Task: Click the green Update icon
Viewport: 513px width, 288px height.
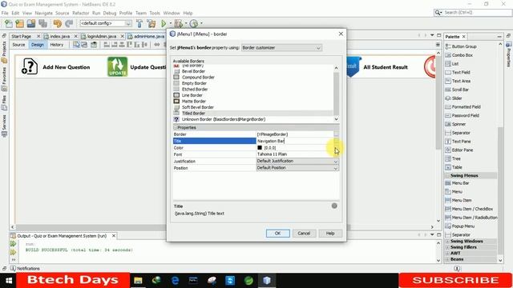Action: [117, 66]
